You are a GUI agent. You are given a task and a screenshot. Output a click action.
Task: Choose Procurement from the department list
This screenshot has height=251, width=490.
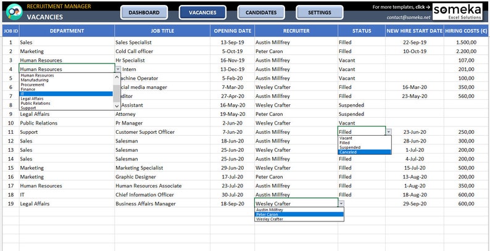(x=66, y=84)
